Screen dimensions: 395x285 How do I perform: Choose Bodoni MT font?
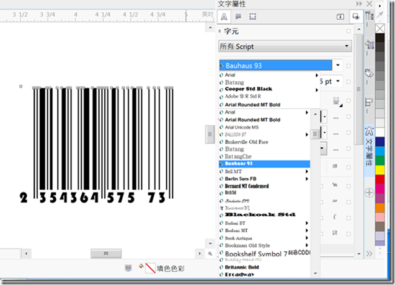pos(264,230)
